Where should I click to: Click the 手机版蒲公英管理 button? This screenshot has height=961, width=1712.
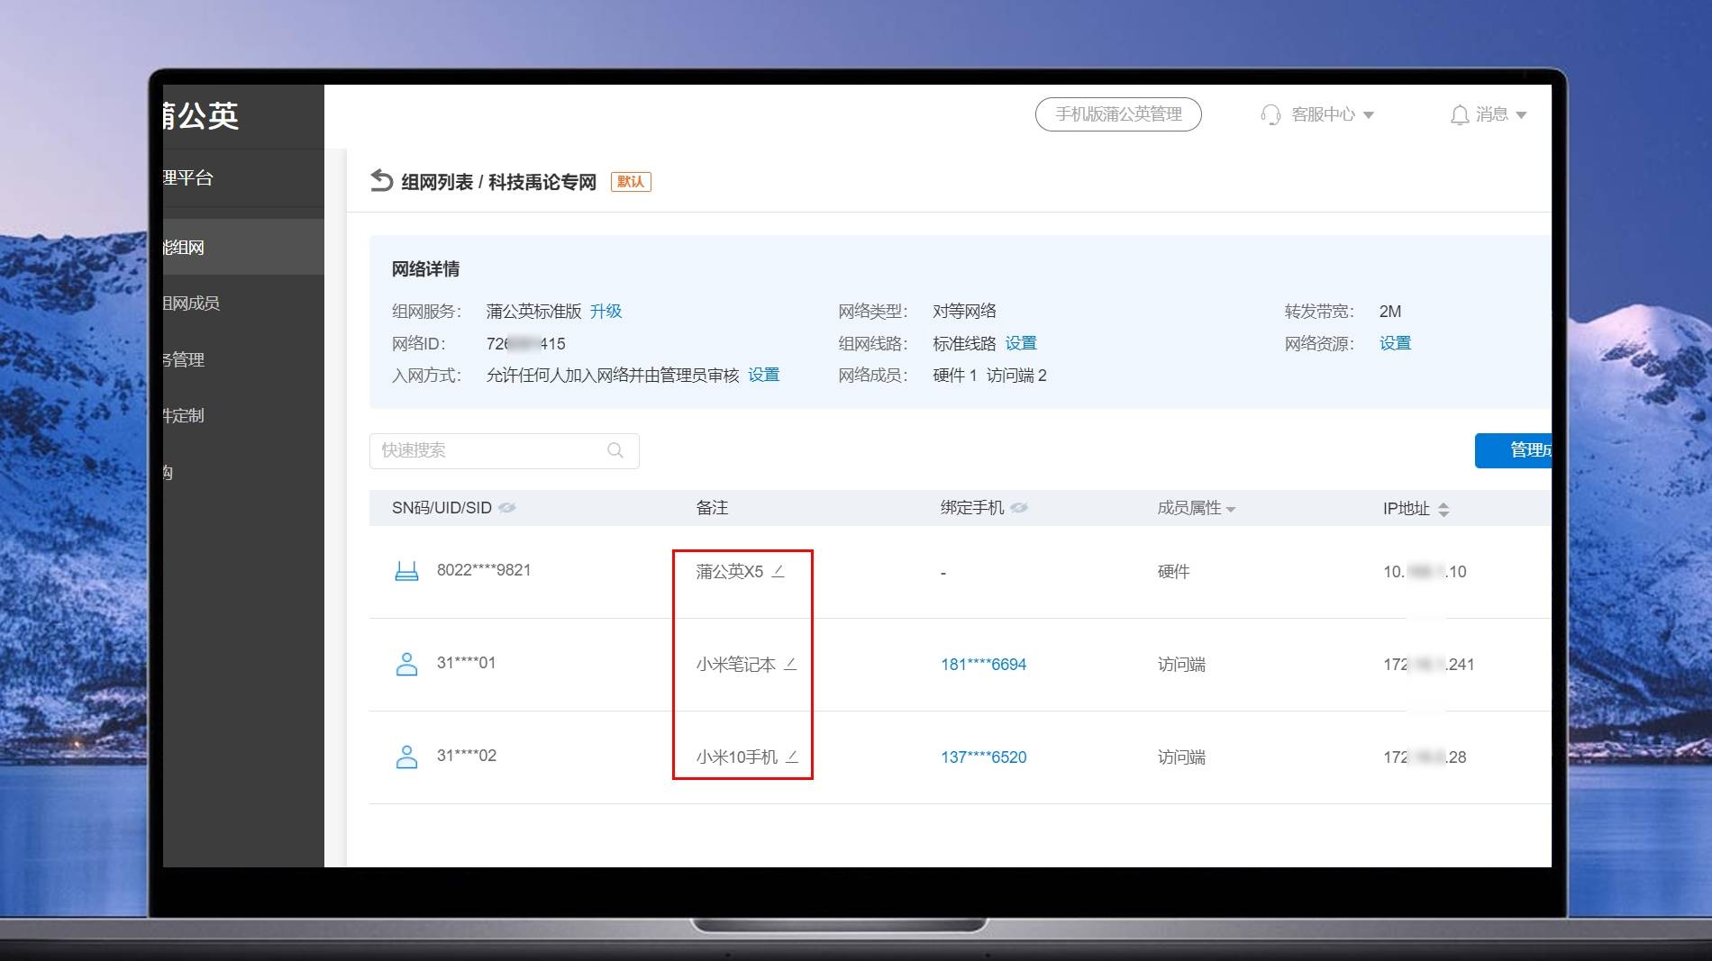click(x=1118, y=114)
